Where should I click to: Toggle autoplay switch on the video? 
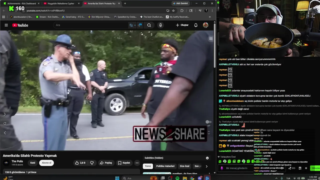tap(208, 122)
